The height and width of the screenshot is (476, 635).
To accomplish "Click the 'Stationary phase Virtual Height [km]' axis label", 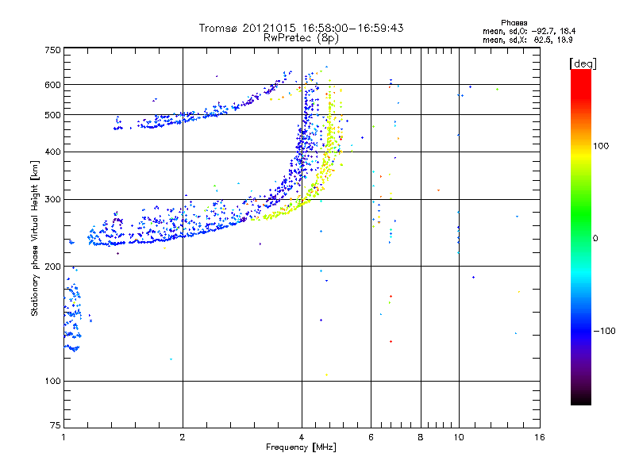I will [x=35, y=239].
